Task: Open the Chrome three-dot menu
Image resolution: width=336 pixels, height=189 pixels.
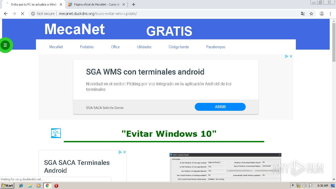Action: tap(330, 14)
